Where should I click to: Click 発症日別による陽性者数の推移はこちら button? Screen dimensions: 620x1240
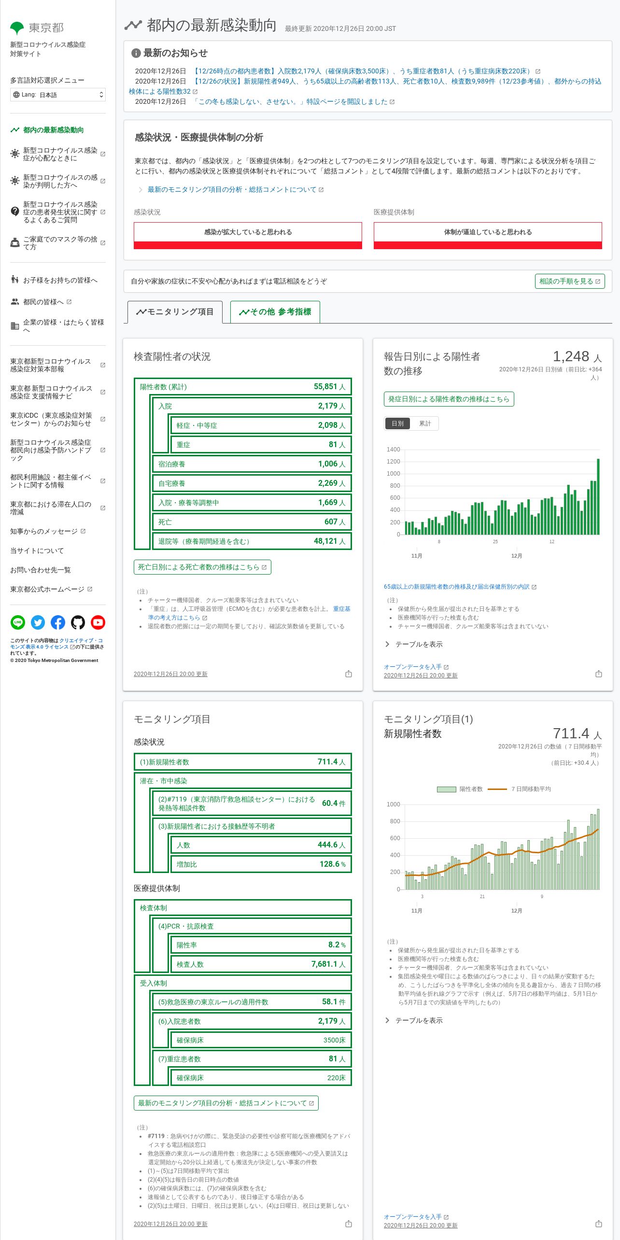[x=449, y=399]
